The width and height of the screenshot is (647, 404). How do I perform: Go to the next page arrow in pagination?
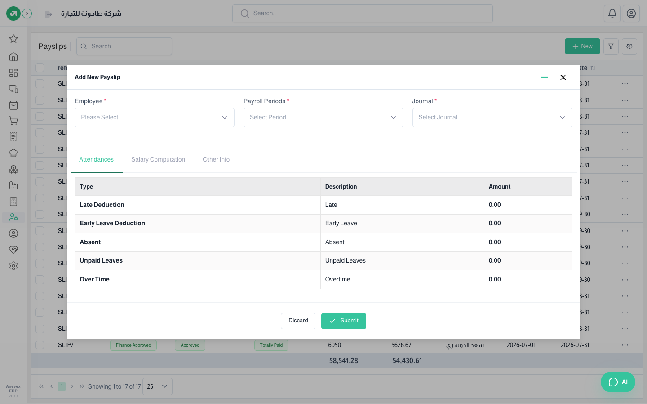click(x=72, y=386)
